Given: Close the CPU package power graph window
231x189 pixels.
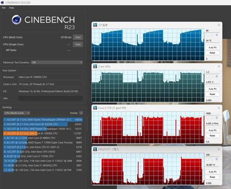Looking at the screenshot, I should click(x=219, y=149).
